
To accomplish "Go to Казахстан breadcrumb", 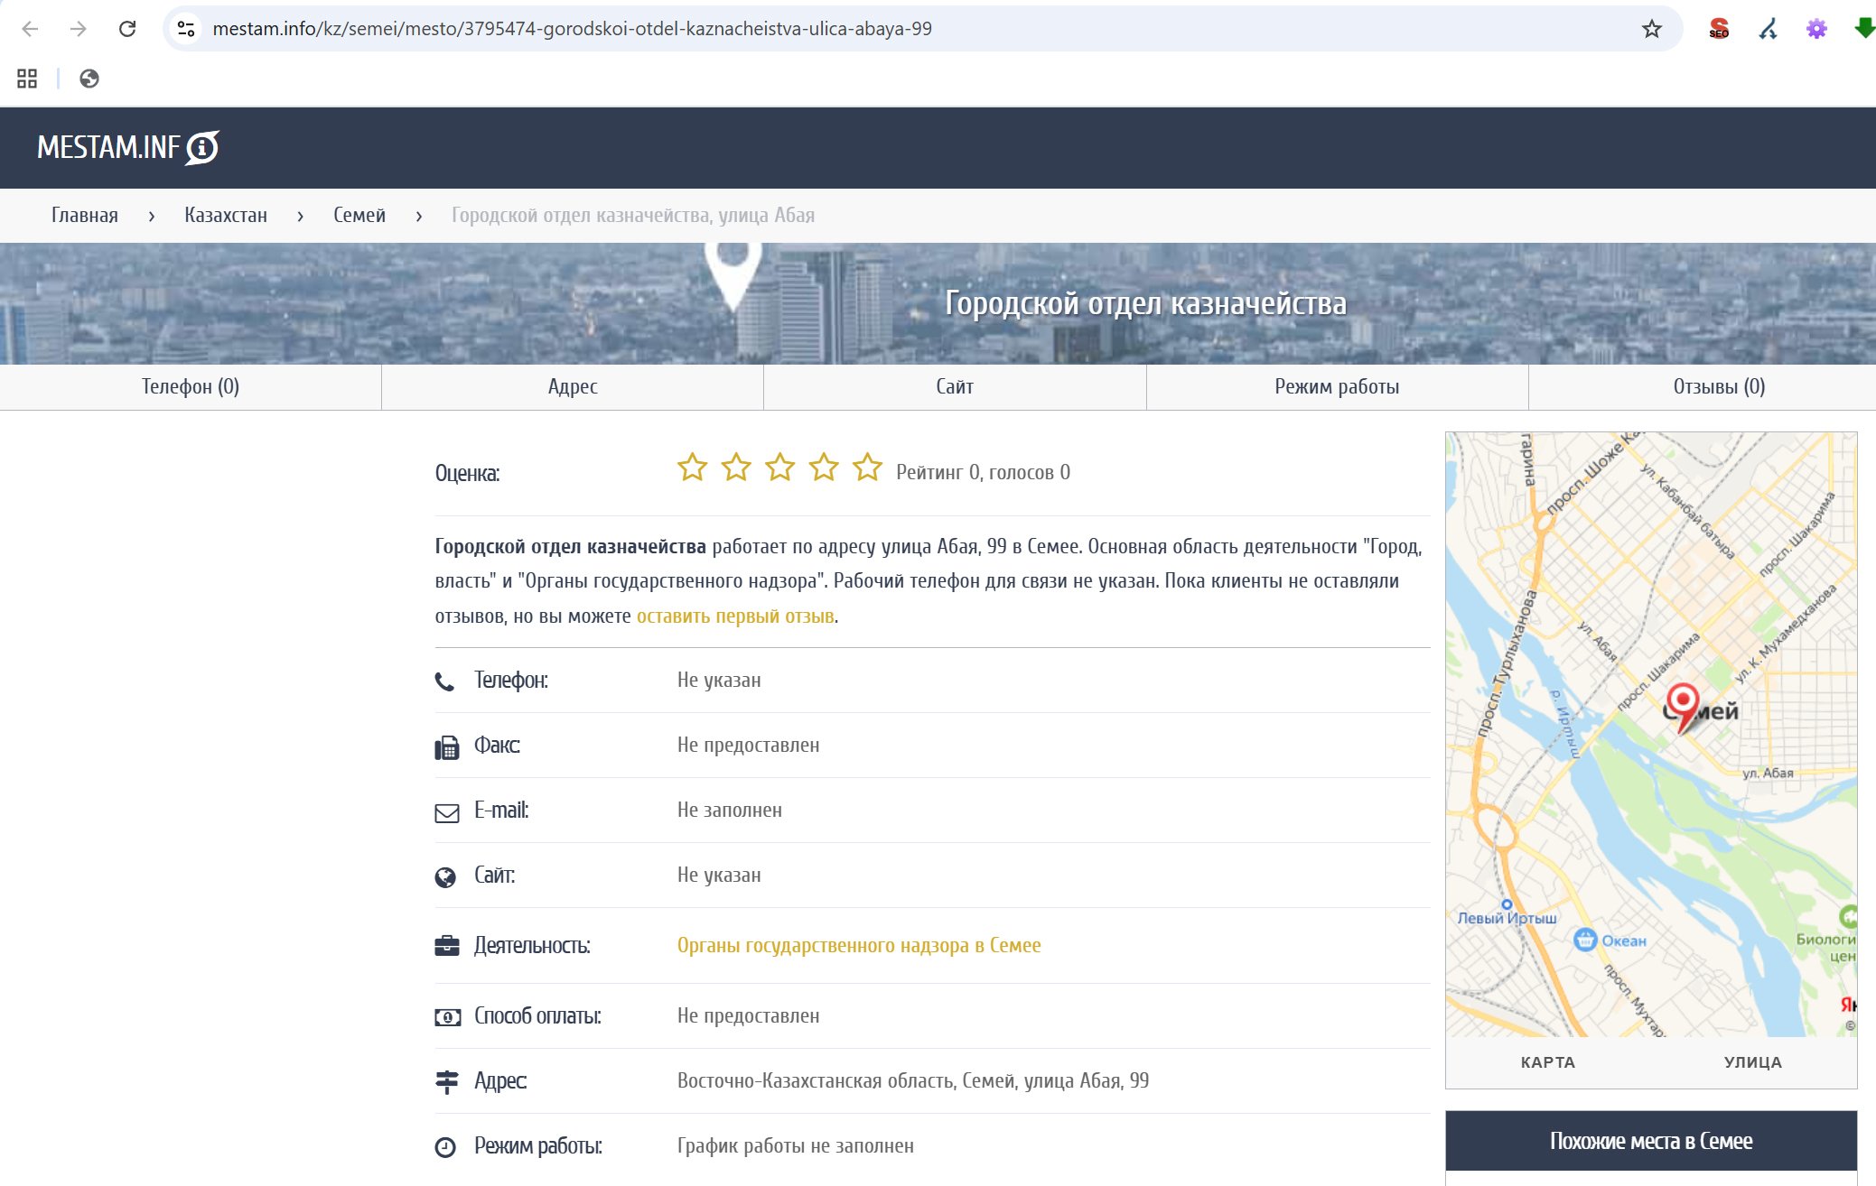I will [226, 216].
